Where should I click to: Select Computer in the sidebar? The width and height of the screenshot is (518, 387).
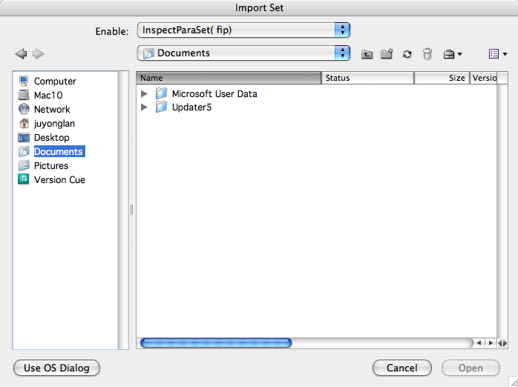point(54,82)
